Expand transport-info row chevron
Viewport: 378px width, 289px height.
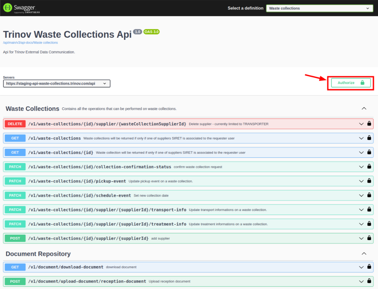click(x=361, y=210)
